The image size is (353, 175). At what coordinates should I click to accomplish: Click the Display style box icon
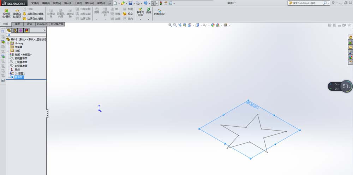(197, 25)
